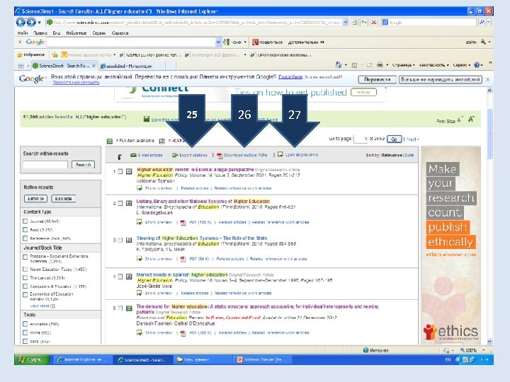Click the Search within results text field

tap(45, 165)
